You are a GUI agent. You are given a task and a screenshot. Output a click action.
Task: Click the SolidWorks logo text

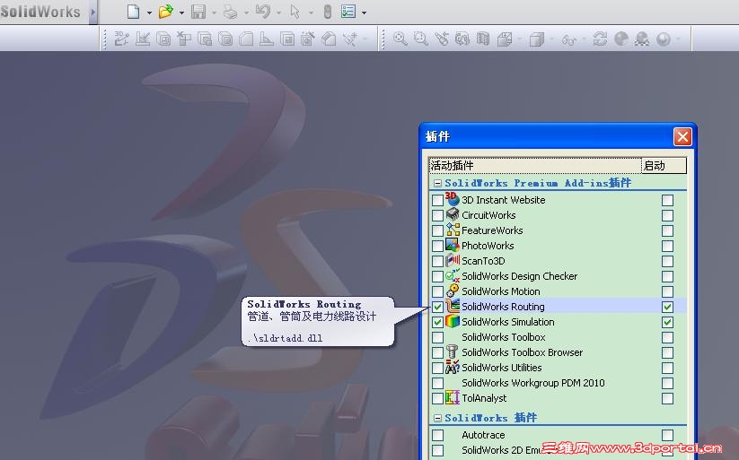pyautogui.click(x=40, y=12)
